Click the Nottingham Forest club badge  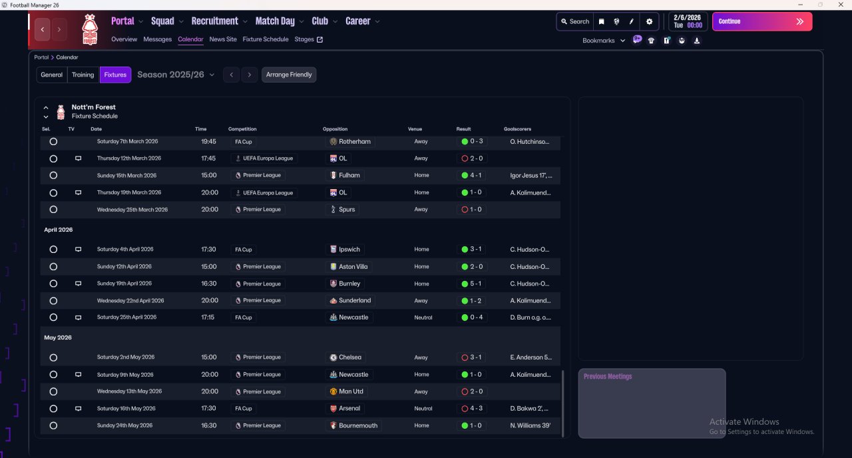(89, 30)
